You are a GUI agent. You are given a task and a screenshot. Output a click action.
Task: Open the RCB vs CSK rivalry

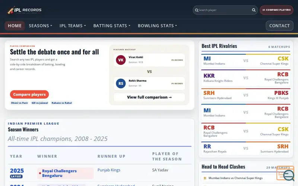coord(246,131)
